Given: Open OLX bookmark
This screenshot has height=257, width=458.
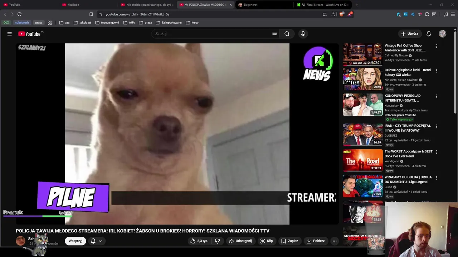Looking at the screenshot, I should [x=6, y=22].
